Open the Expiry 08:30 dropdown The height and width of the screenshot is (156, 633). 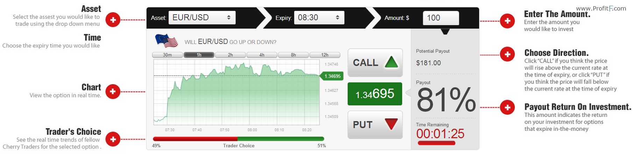pos(319,17)
